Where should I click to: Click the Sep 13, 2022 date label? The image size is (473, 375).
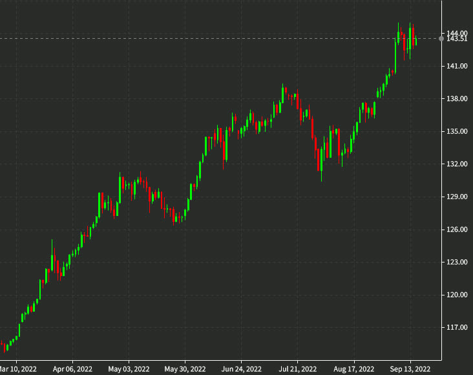coord(410,369)
